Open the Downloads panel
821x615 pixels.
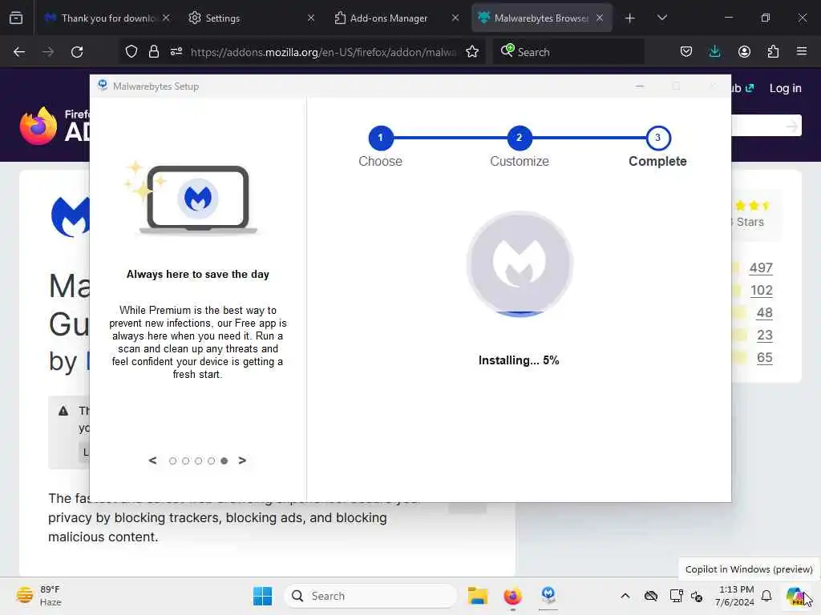coord(714,52)
